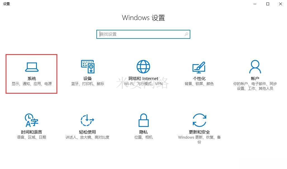Open the 帐户 person icon
The width and height of the screenshot is (287, 169).
point(255,66)
